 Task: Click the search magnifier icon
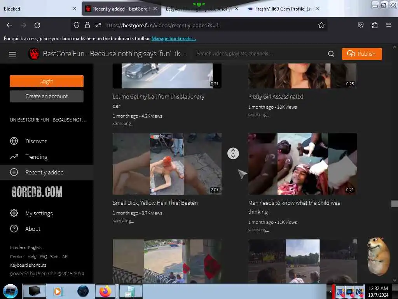pos(331,54)
